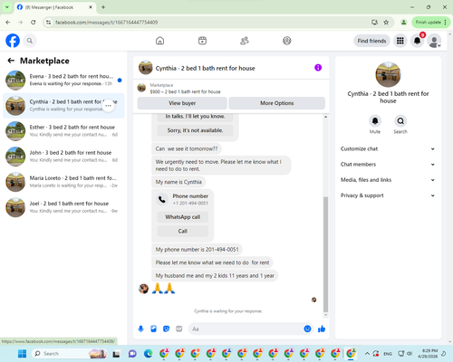The image size is (453, 362).
Task: Open a new browser tab
Action: (x=103, y=7)
